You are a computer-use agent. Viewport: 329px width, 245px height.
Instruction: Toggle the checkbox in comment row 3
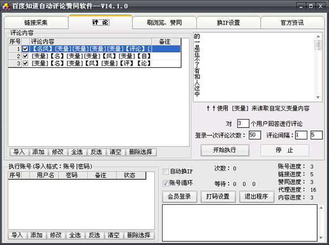pos(25,63)
